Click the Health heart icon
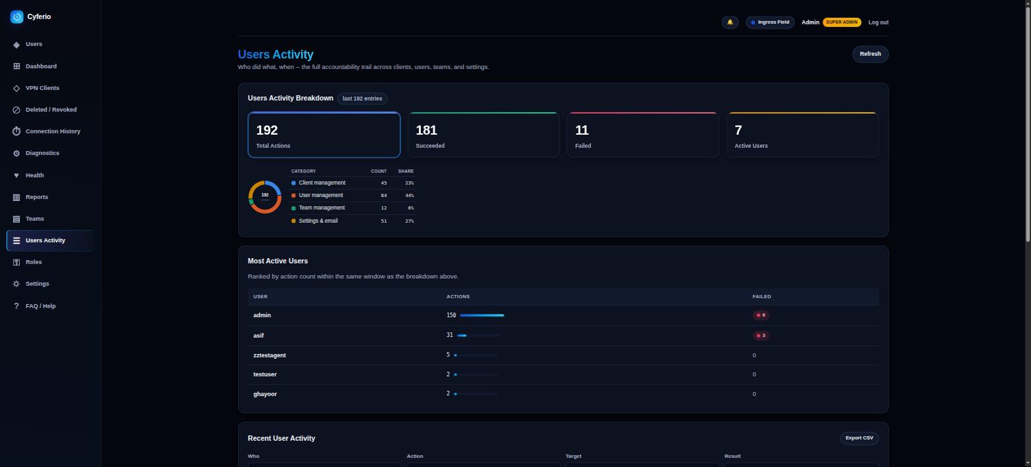This screenshot has width=1031, height=467. point(16,175)
